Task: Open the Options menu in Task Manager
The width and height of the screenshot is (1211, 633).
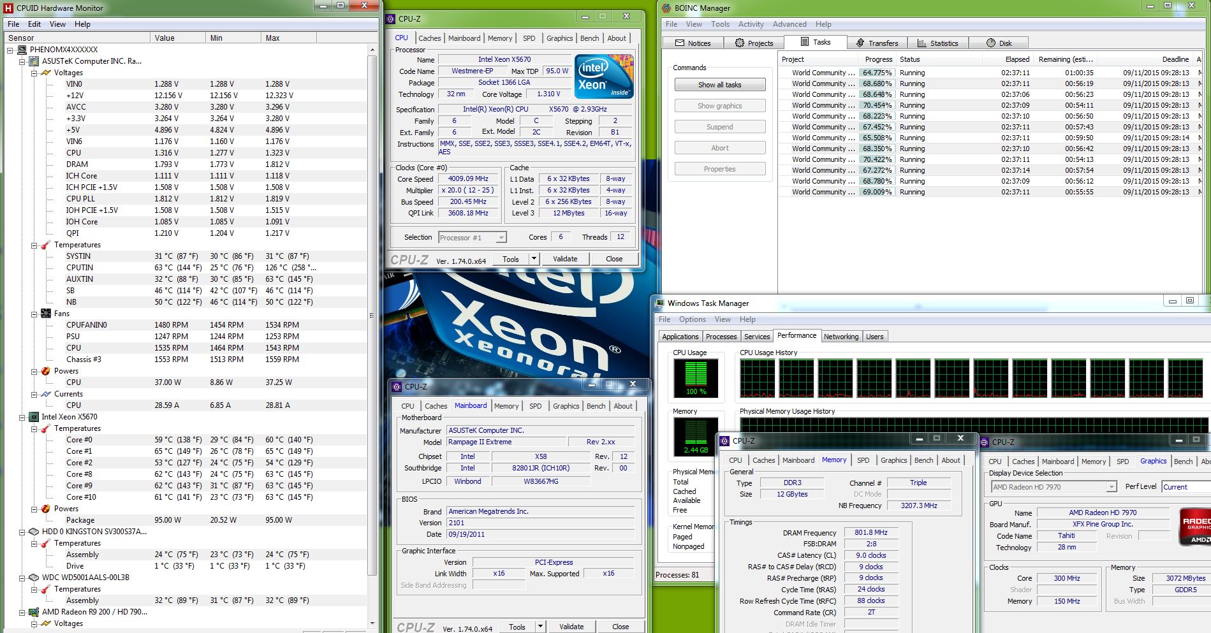Action: pyautogui.click(x=693, y=319)
